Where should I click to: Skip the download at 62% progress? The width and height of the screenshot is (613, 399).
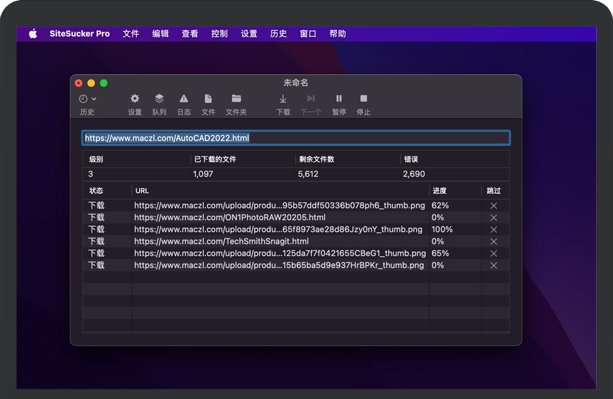[494, 206]
